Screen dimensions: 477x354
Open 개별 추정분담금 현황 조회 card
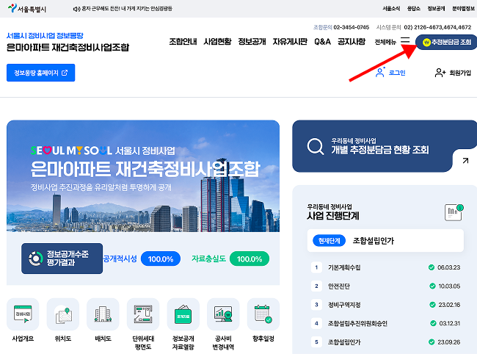(x=385, y=146)
